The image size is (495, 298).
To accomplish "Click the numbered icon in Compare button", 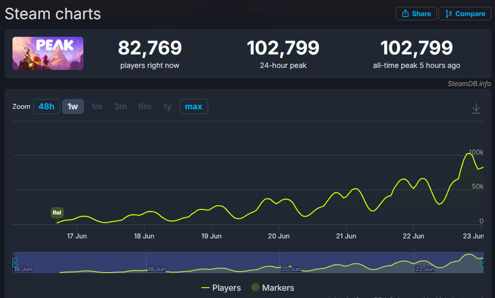I will click(448, 13).
